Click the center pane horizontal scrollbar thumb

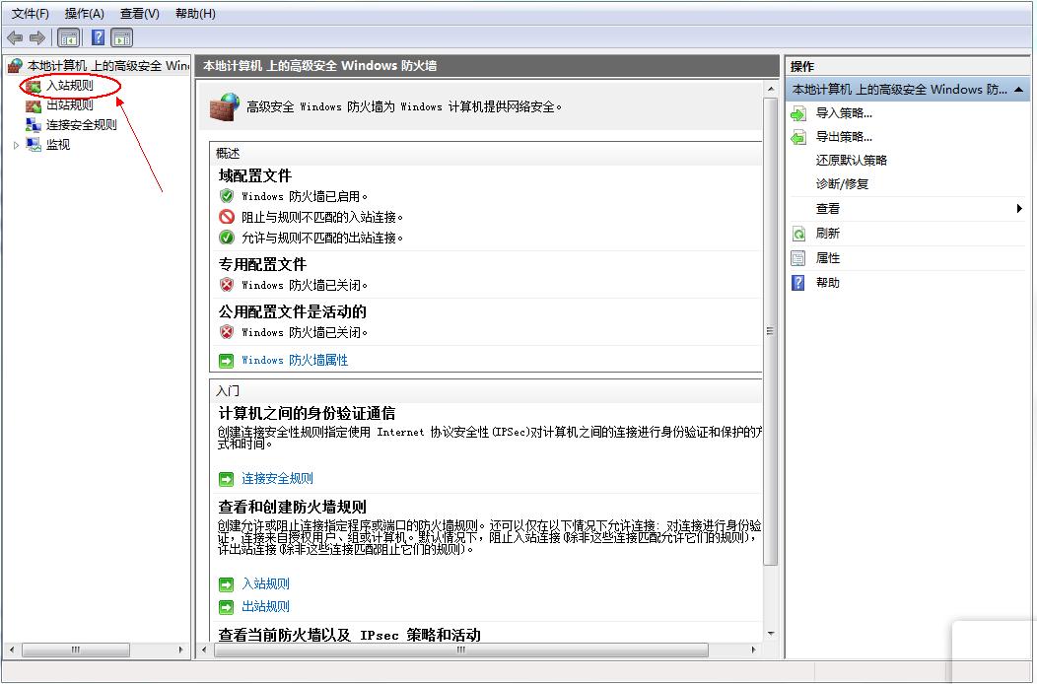(x=461, y=650)
